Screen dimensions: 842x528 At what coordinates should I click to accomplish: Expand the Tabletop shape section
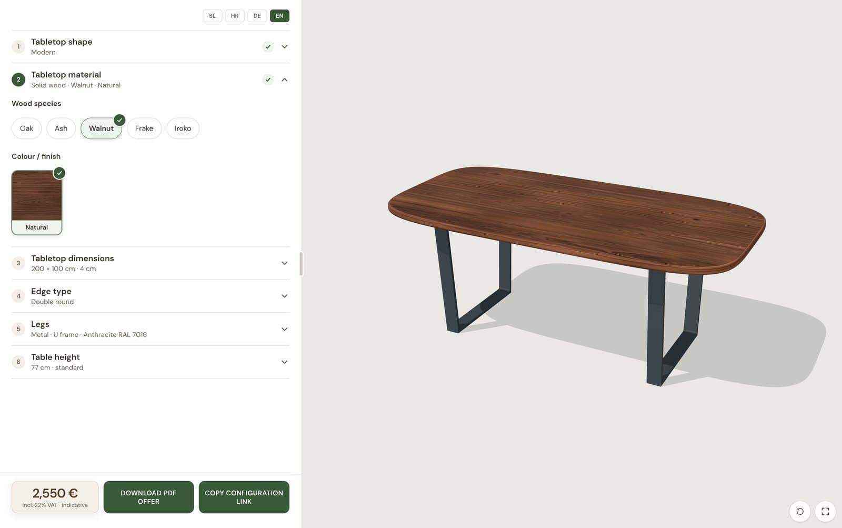285,47
